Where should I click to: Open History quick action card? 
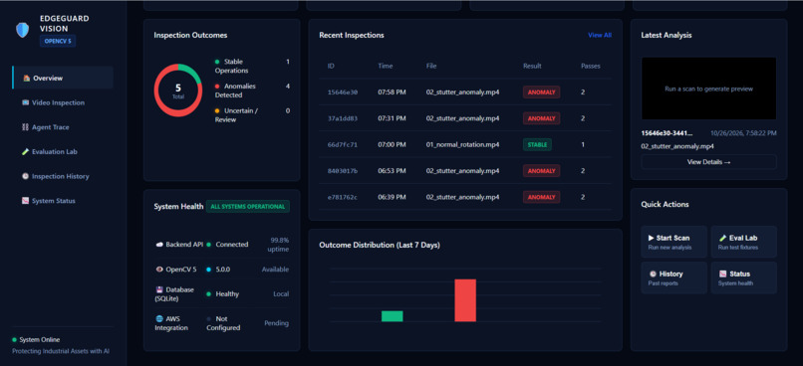click(x=673, y=278)
